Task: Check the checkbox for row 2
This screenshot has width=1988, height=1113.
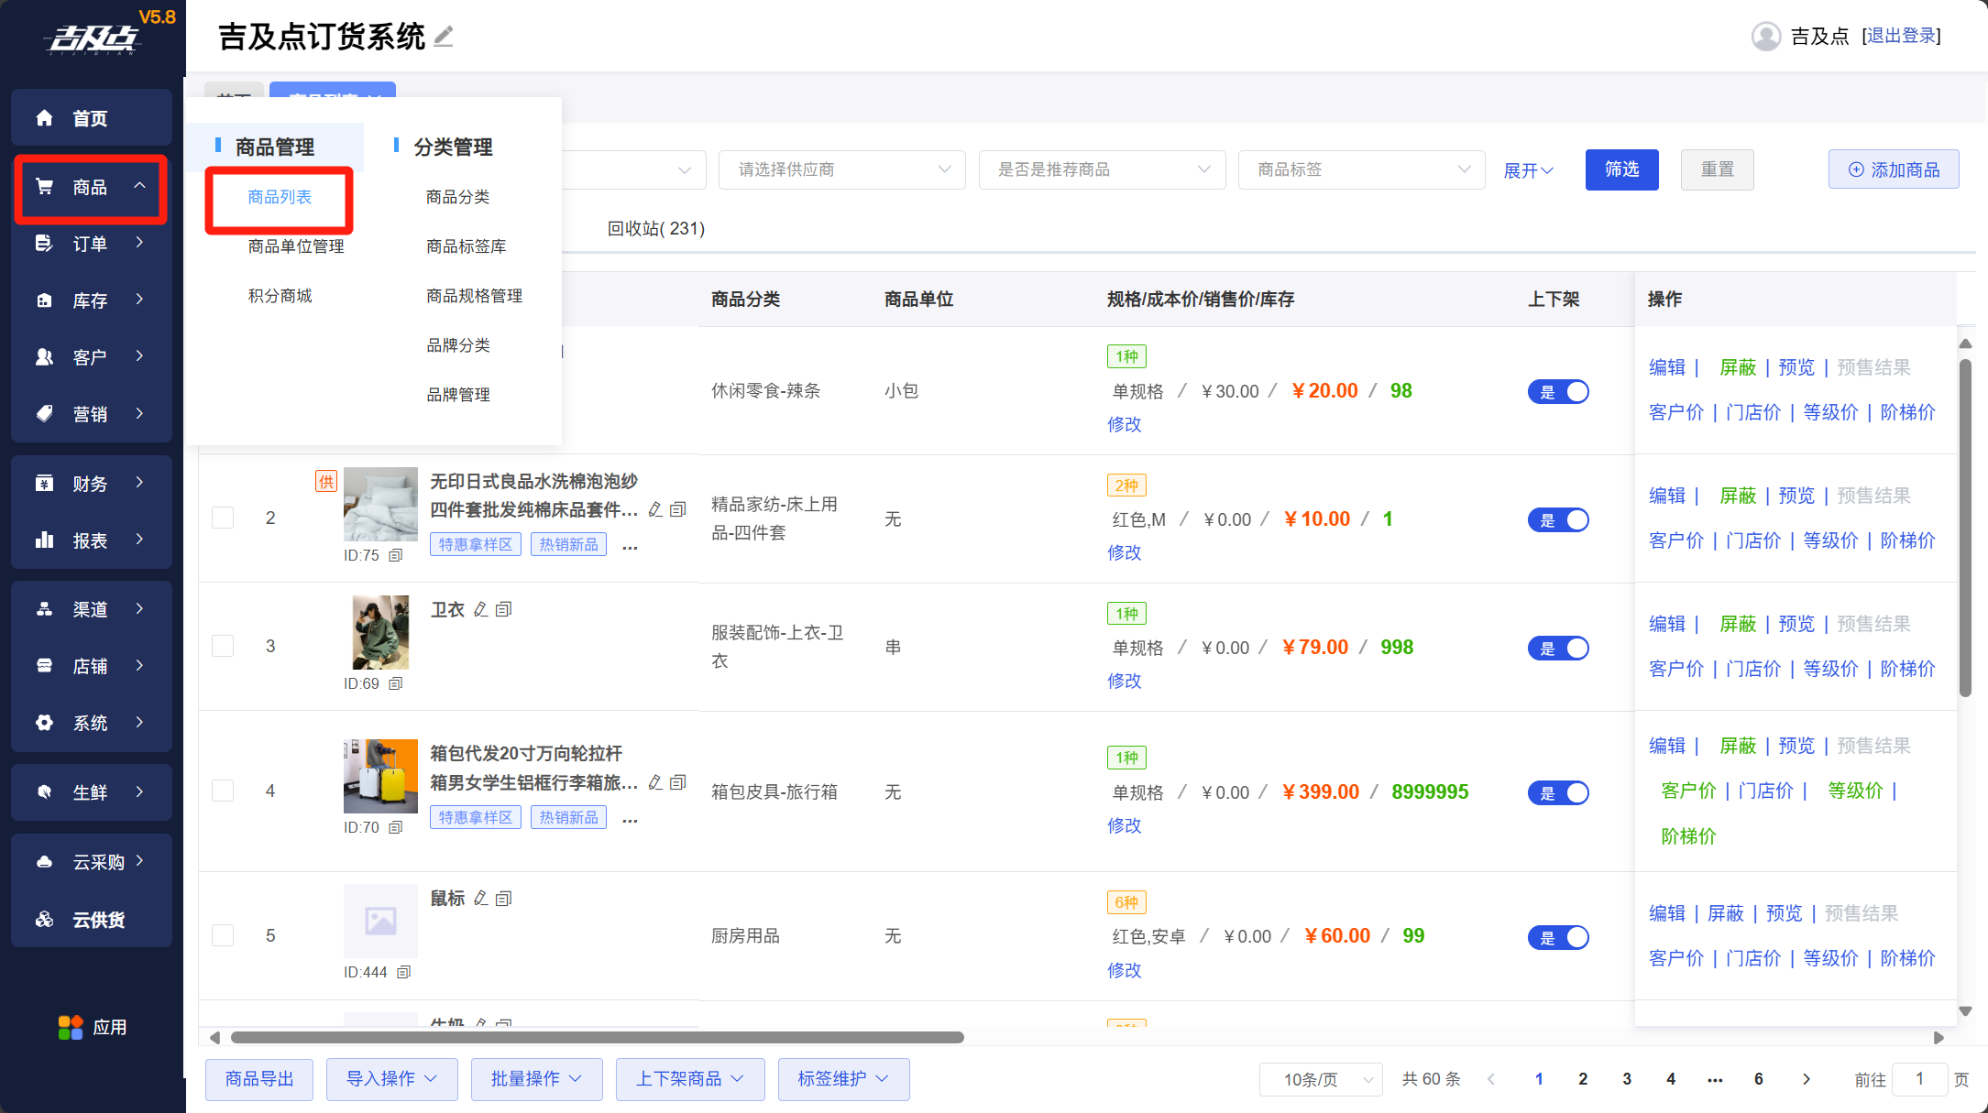Action: 223,518
